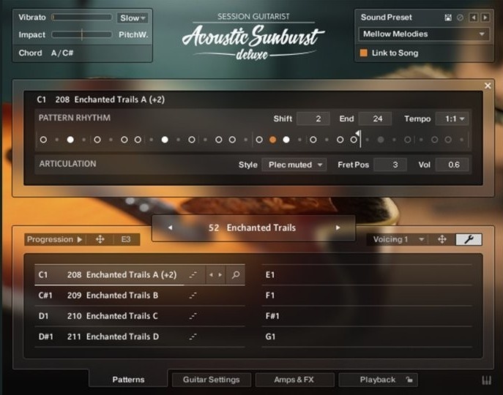503x395 pixels.
Task: Click the 52 Enchanted Trails song title
Action: click(x=252, y=227)
